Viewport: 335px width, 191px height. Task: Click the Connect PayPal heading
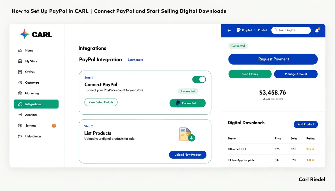[101, 85]
